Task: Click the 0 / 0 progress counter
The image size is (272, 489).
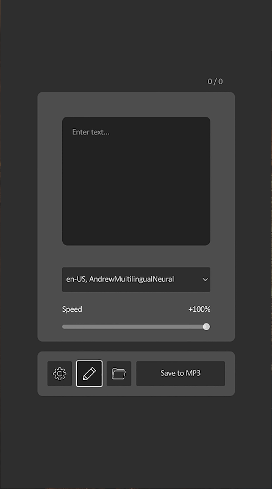Action: [x=215, y=81]
